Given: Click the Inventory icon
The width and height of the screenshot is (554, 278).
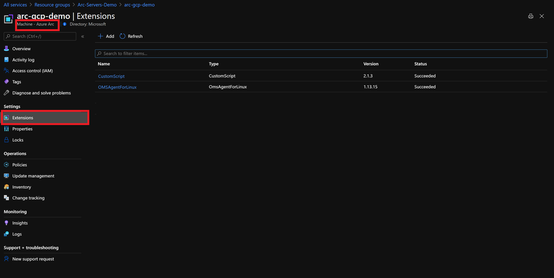Looking at the screenshot, I should pos(6,187).
